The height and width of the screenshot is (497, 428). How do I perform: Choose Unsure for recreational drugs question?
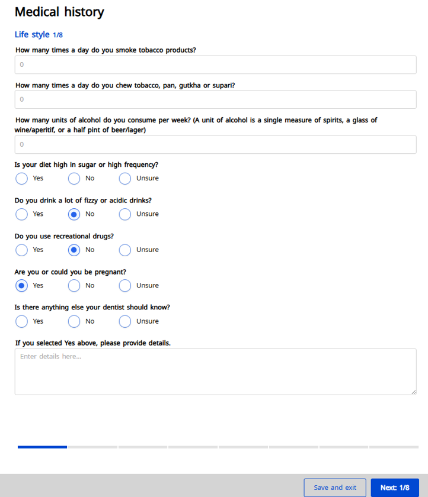coord(125,250)
